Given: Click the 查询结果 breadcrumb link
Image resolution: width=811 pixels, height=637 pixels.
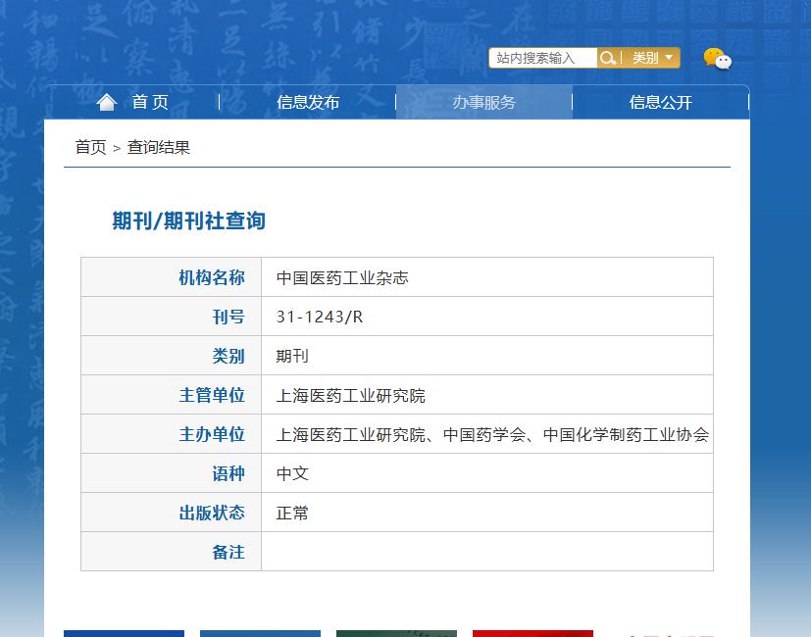Looking at the screenshot, I should [159, 147].
